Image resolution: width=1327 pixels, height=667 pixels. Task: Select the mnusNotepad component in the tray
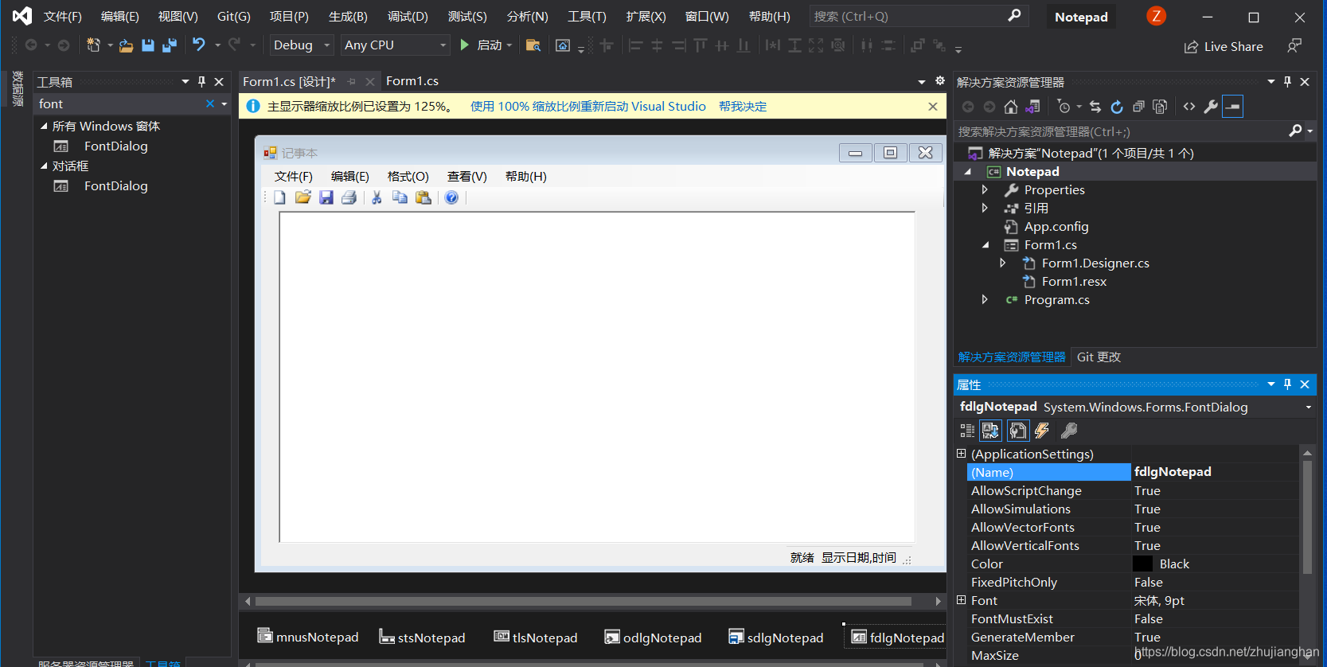click(308, 637)
